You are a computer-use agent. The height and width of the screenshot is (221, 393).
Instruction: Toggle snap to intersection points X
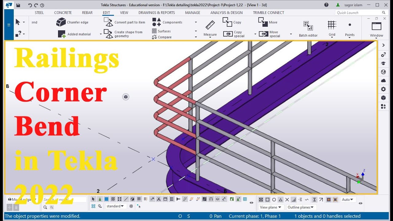click(x=287, y=200)
